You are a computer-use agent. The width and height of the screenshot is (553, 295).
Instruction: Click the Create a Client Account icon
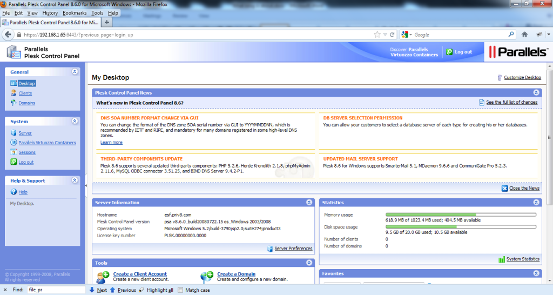coord(103,277)
